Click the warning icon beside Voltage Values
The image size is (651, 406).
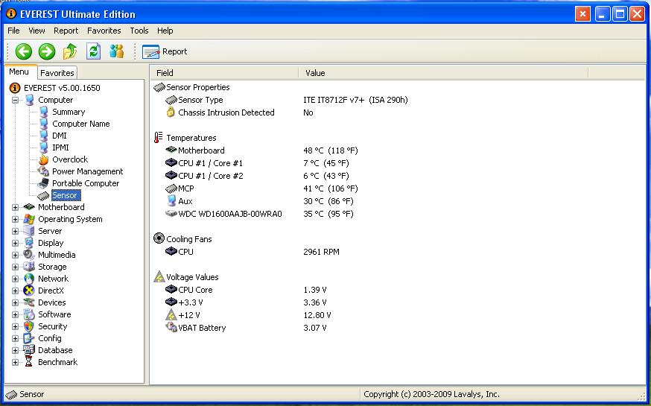pyautogui.click(x=159, y=276)
